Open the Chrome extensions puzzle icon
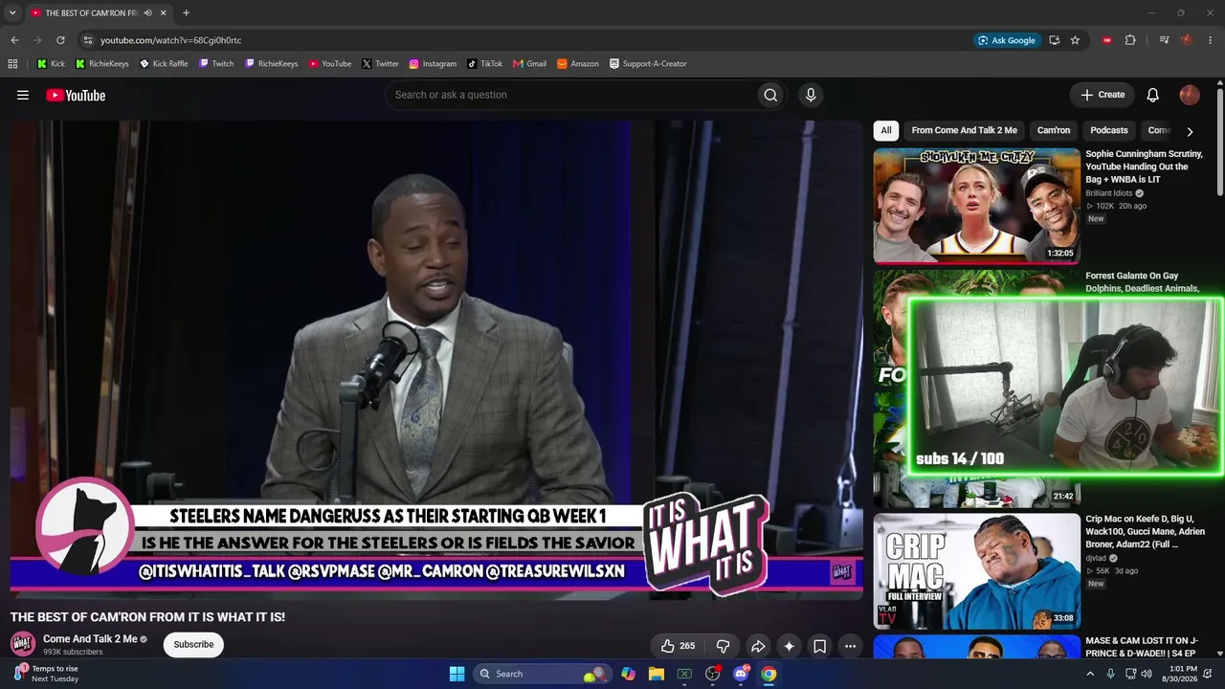This screenshot has width=1225, height=689. pyautogui.click(x=1130, y=40)
